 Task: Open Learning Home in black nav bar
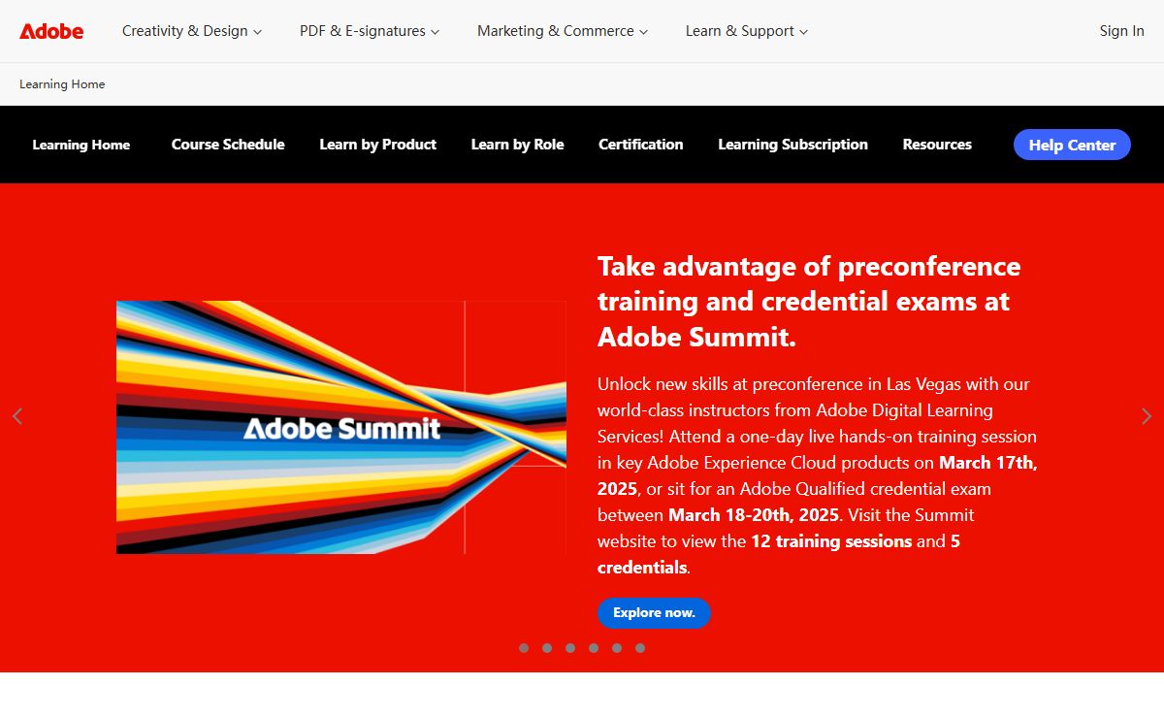pos(81,145)
